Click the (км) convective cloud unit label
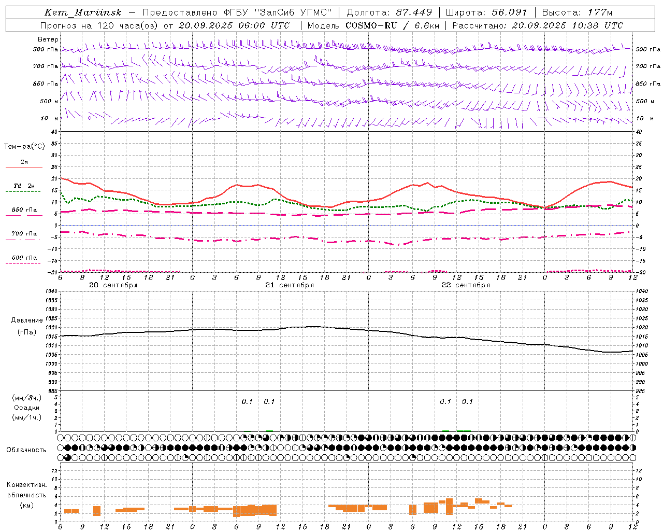The width and height of the screenshot is (663, 531). click(x=26, y=505)
